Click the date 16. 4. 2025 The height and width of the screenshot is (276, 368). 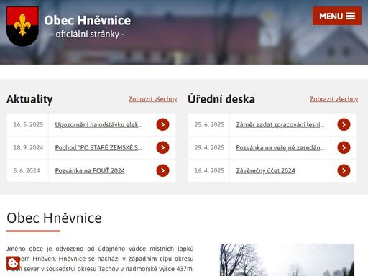pyautogui.click(x=209, y=170)
